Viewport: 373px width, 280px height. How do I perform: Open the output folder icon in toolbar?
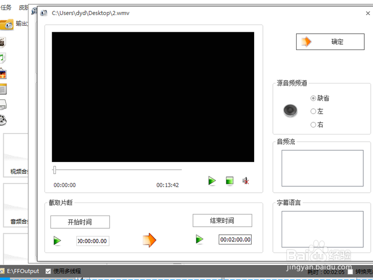tap(7, 25)
